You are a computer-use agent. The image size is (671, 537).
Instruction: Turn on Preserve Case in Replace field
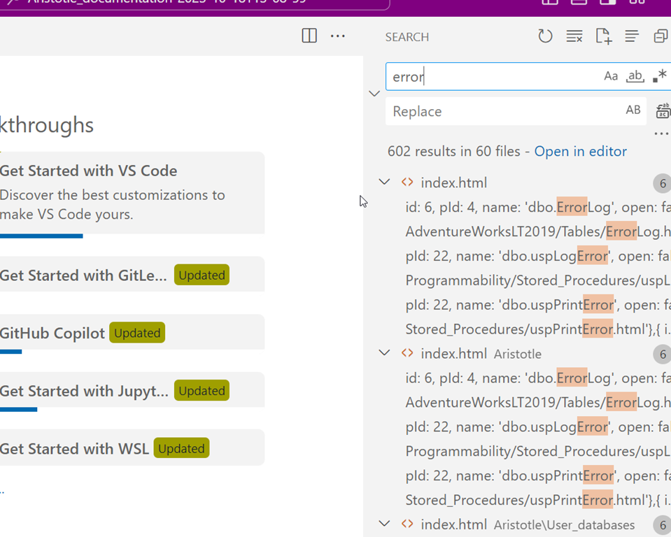[x=633, y=110]
